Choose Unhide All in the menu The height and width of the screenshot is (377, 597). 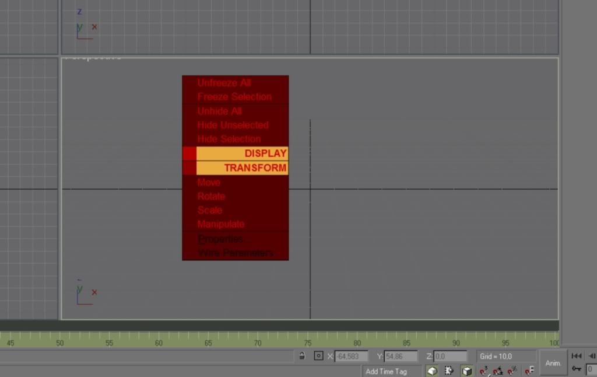(236, 111)
